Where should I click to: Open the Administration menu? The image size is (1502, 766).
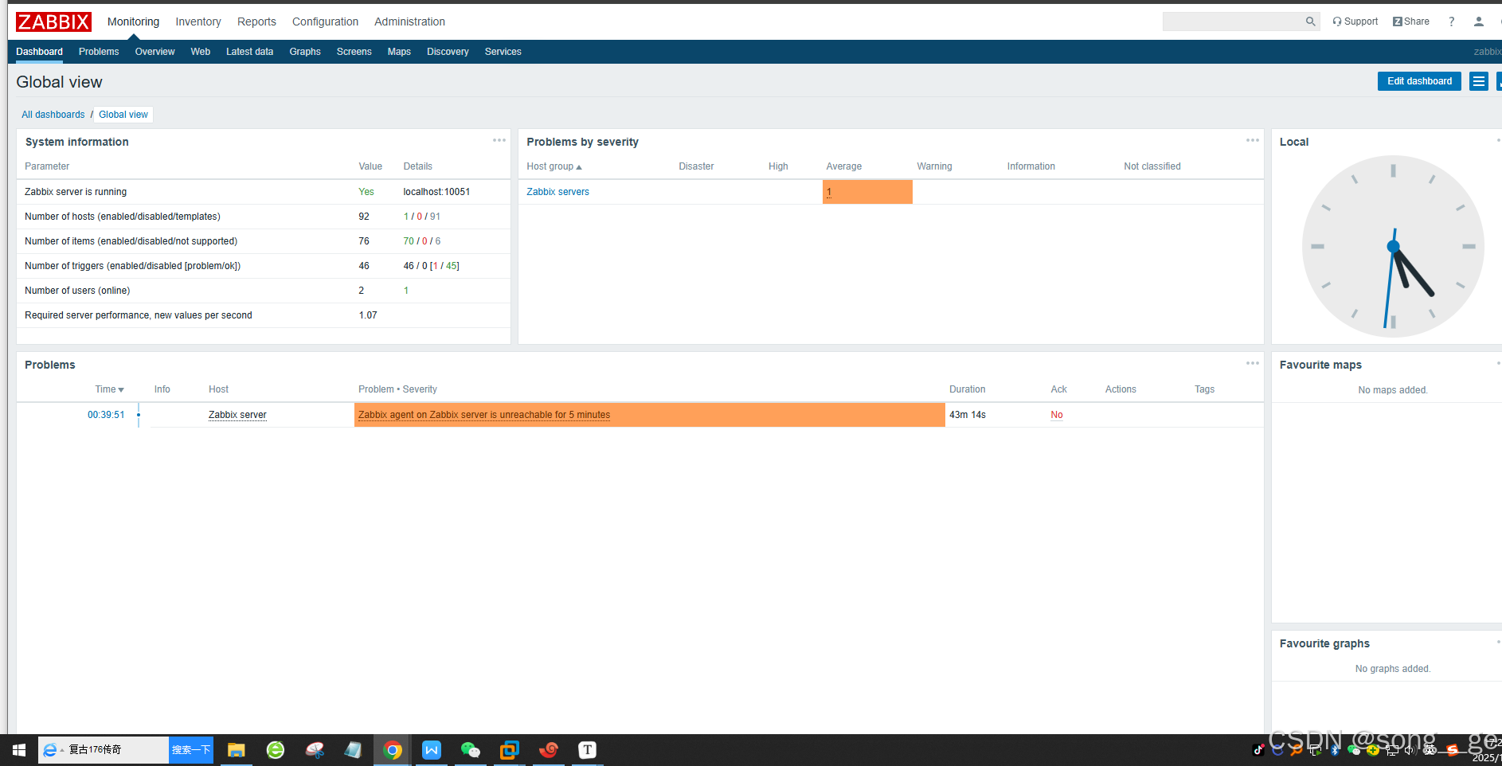click(409, 21)
